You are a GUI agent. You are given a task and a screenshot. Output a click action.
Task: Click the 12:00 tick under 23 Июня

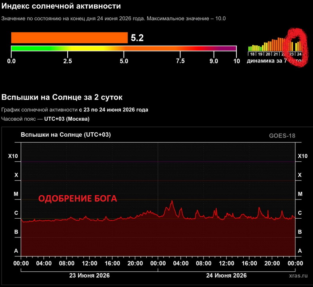[x=90, y=263]
